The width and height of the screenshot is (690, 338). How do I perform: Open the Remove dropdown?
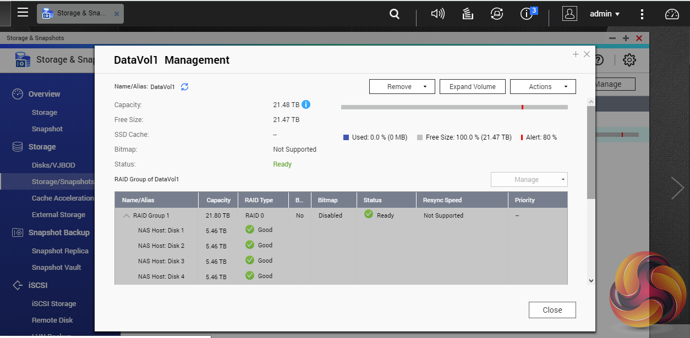tap(402, 87)
